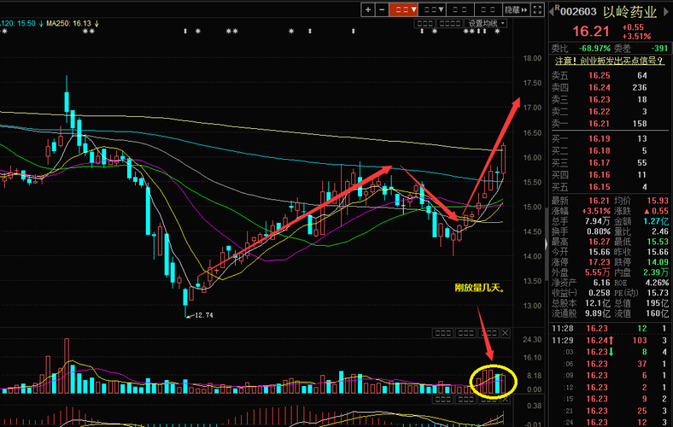Open the red highlighted period dropdown
The image size is (673, 427).
[403, 9]
